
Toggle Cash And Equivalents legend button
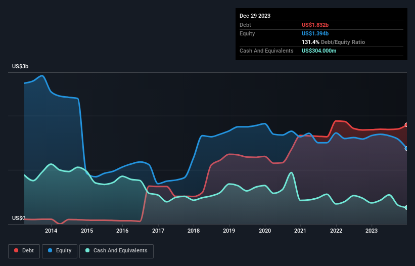(x=116, y=251)
